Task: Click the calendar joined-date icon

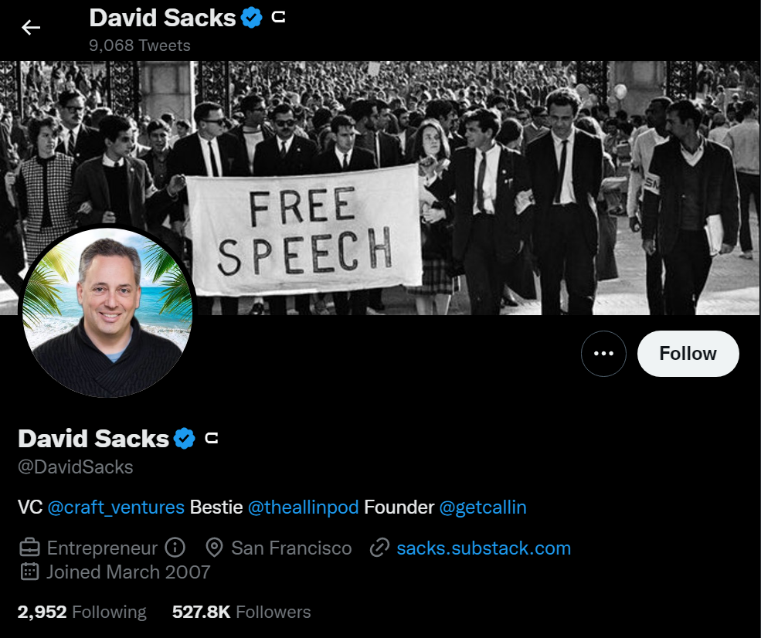Action: (29, 572)
